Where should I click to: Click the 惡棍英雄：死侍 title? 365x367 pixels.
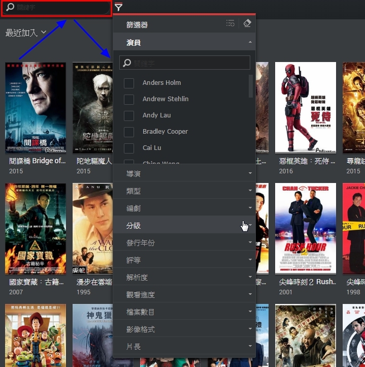(x=307, y=161)
